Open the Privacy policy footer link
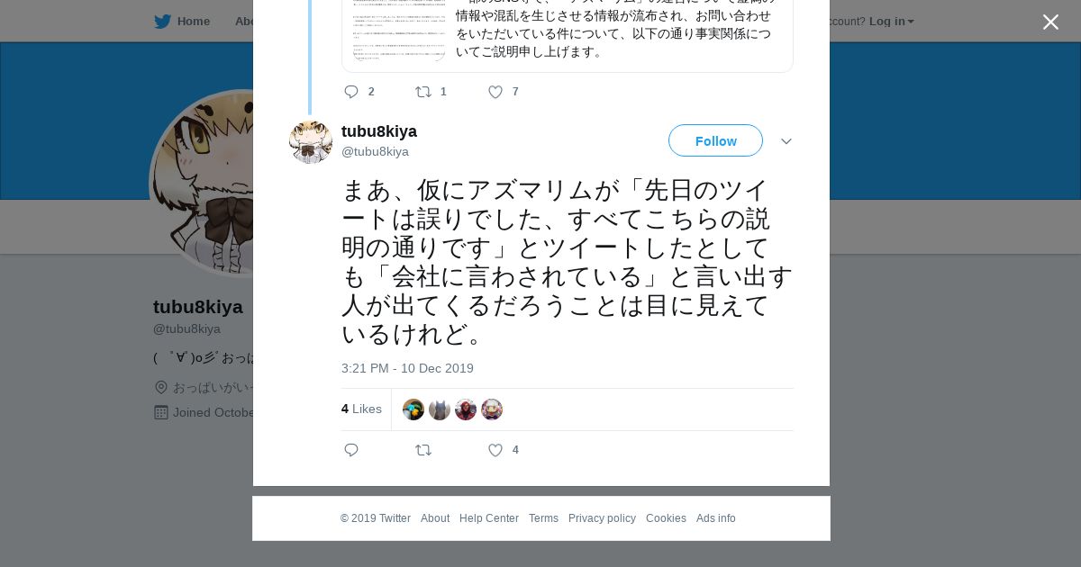 pos(602,518)
